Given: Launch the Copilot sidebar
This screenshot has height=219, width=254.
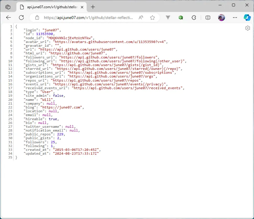Looking at the screenshot, I should [247, 18].
